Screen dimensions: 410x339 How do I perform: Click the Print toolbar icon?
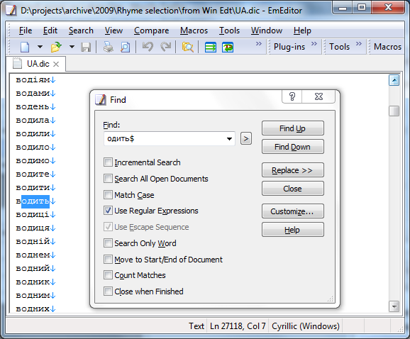tap(108, 47)
